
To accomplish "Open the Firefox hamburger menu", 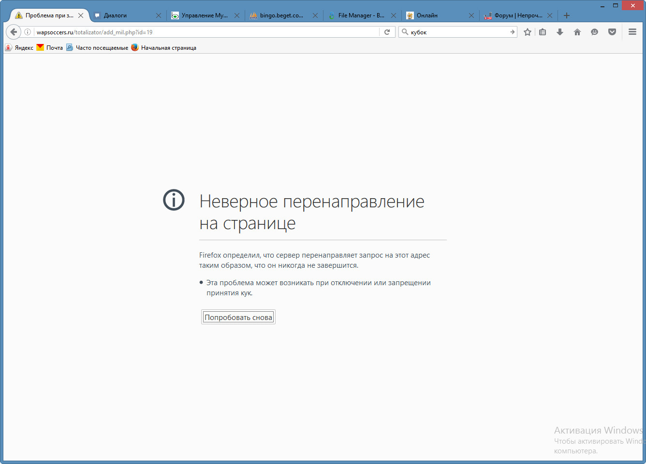I will [x=632, y=32].
